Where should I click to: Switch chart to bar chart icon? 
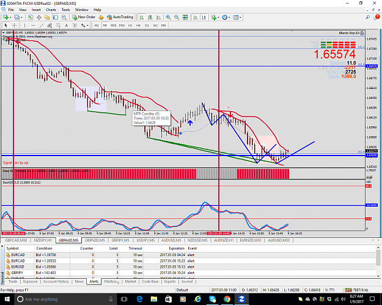[x=142, y=17]
